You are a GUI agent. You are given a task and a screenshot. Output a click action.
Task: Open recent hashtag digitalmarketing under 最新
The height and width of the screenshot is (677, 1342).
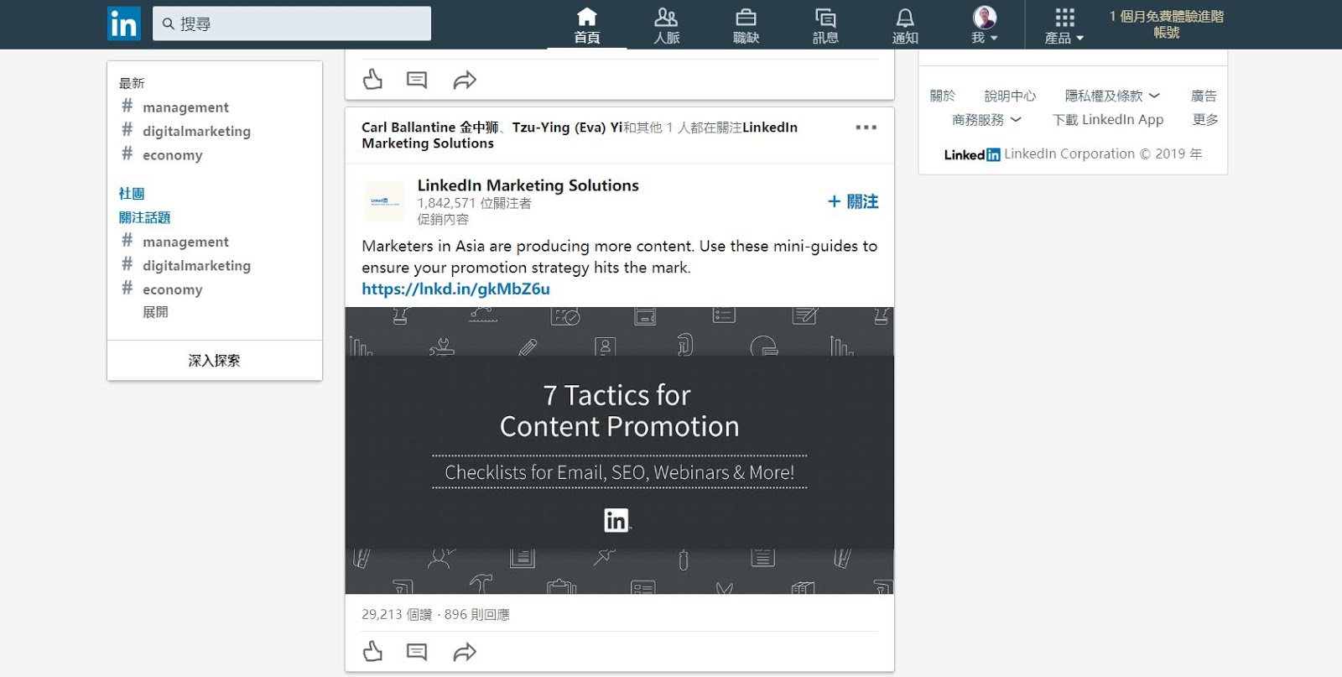(x=196, y=131)
